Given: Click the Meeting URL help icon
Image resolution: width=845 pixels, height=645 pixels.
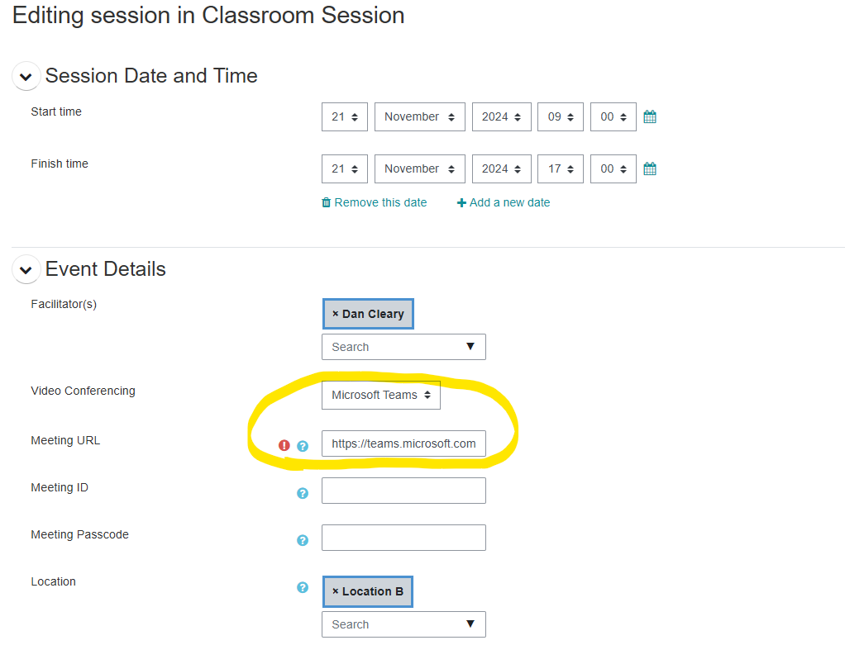Looking at the screenshot, I should click(303, 446).
